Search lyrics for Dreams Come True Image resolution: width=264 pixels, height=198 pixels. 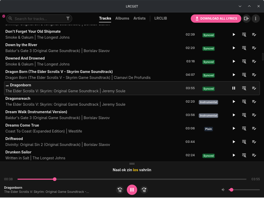pyautogui.click(x=244, y=128)
